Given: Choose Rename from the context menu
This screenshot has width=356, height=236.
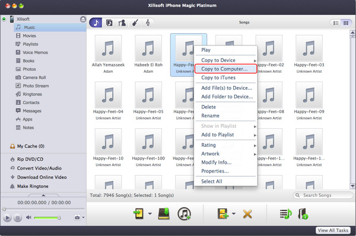Looking at the screenshot, I should [x=226, y=115].
